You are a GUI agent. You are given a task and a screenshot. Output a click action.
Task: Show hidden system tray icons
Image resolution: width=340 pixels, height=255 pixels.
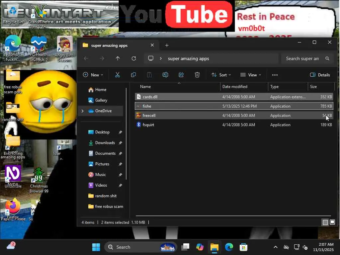pos(275,247)
